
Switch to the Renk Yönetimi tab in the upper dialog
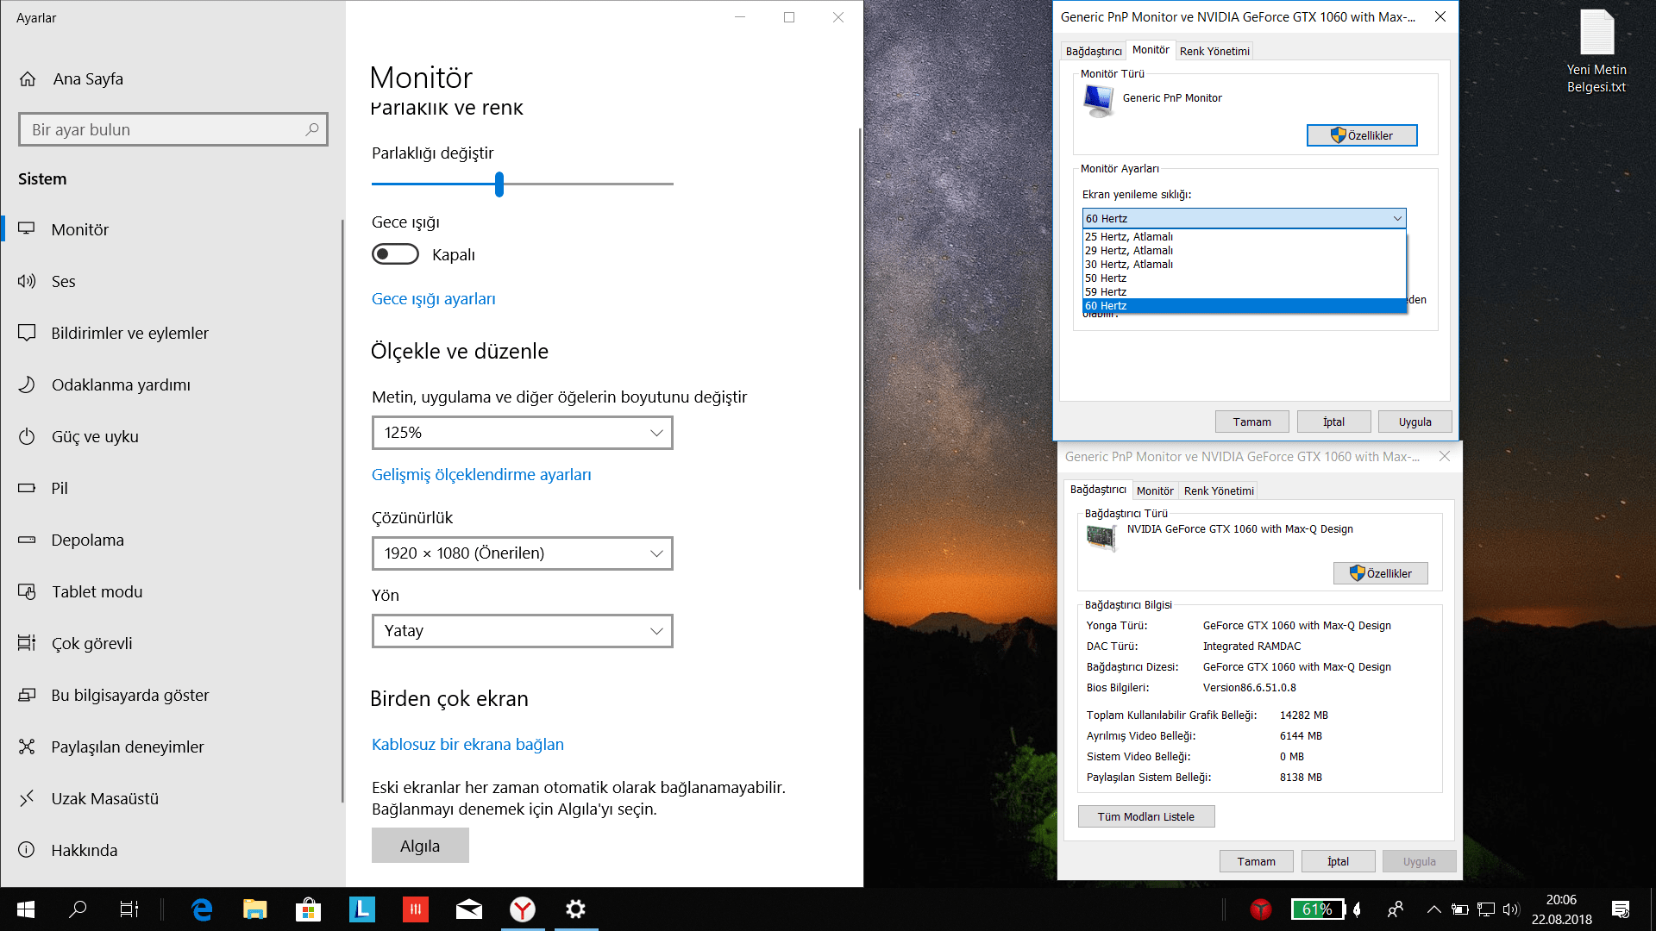1214,51
